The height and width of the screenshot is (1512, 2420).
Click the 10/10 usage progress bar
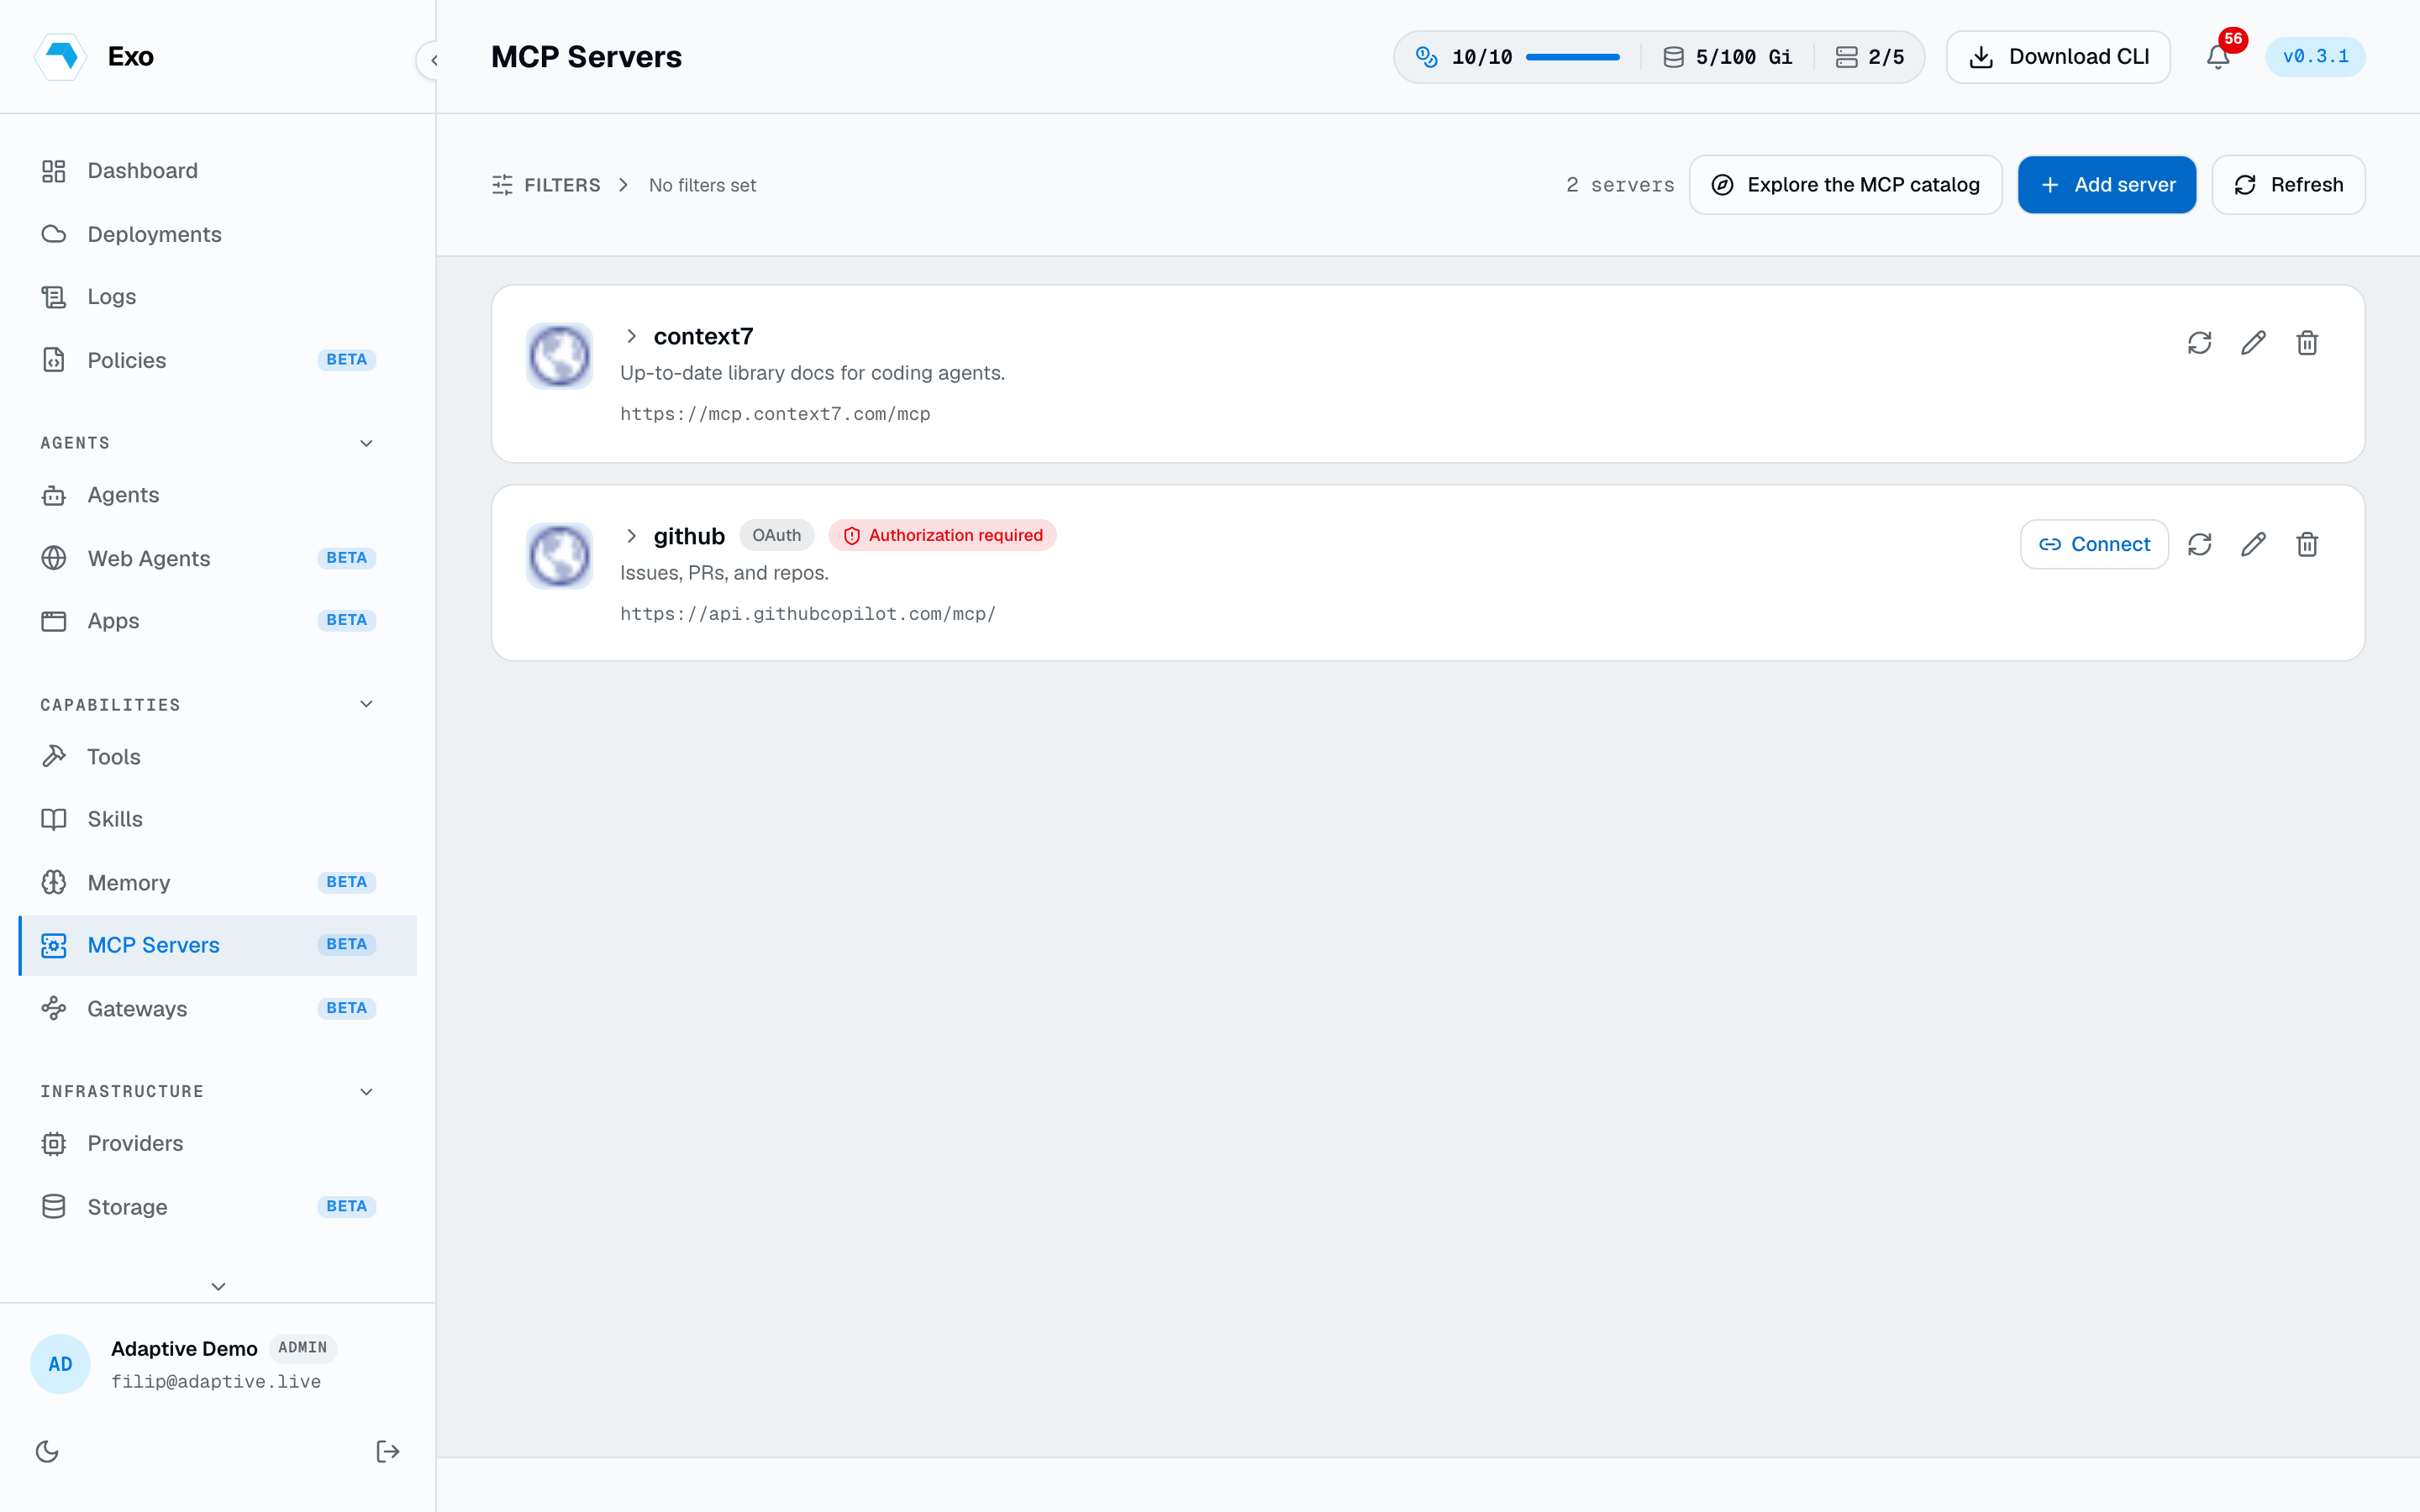coord(1572,57)
